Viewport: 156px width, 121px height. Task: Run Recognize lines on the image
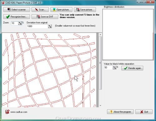[x=17, y=17]
